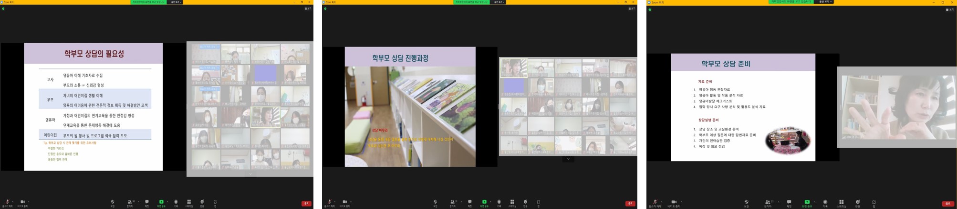The width and height of the screenshot is (957, 209).
Task: Expand audio options caret in 학부모 상담 진행과정 window
Action: click(335, 201)
